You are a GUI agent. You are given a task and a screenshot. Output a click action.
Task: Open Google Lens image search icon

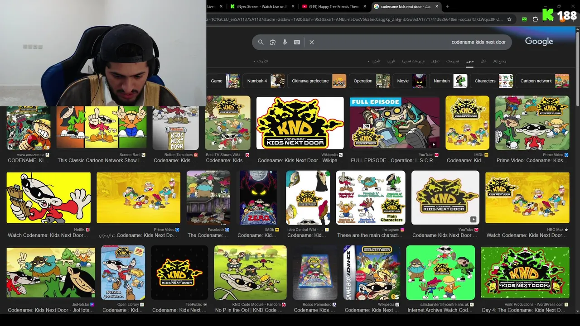tap(273, 42)
